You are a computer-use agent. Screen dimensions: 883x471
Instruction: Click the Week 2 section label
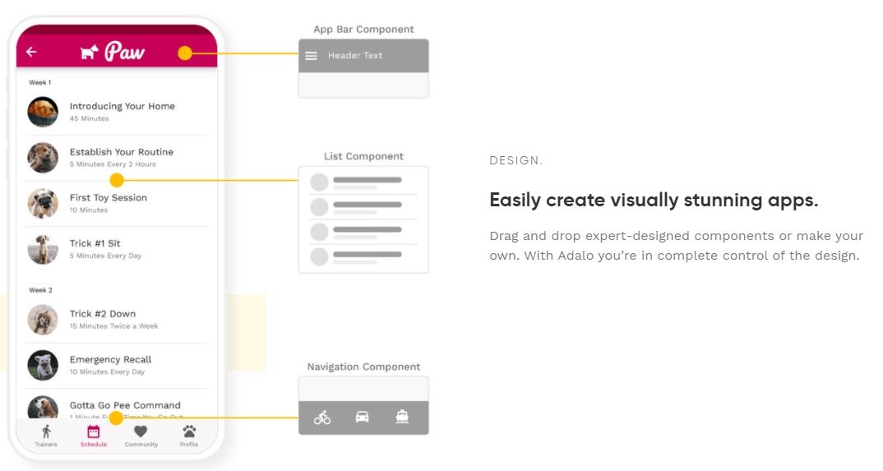(40, 290)
